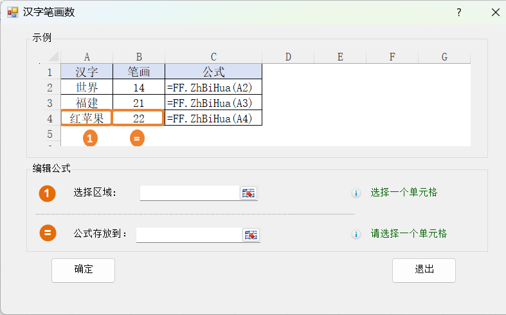Image resolution: width=506 pixels, height=315 pixels.
Task: Close the 汉字笔画数 dialog window
Action: click(495, 12)
